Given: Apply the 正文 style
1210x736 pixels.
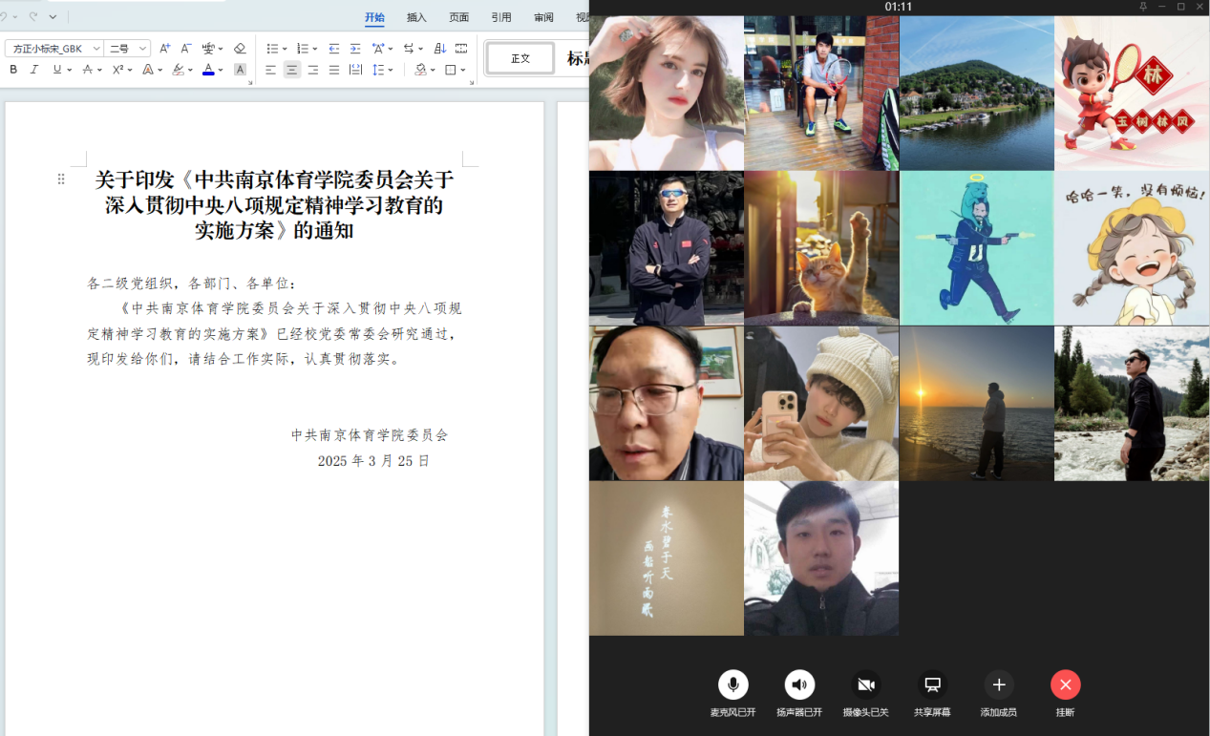Looking at the screenshot, I should point(520,58).
